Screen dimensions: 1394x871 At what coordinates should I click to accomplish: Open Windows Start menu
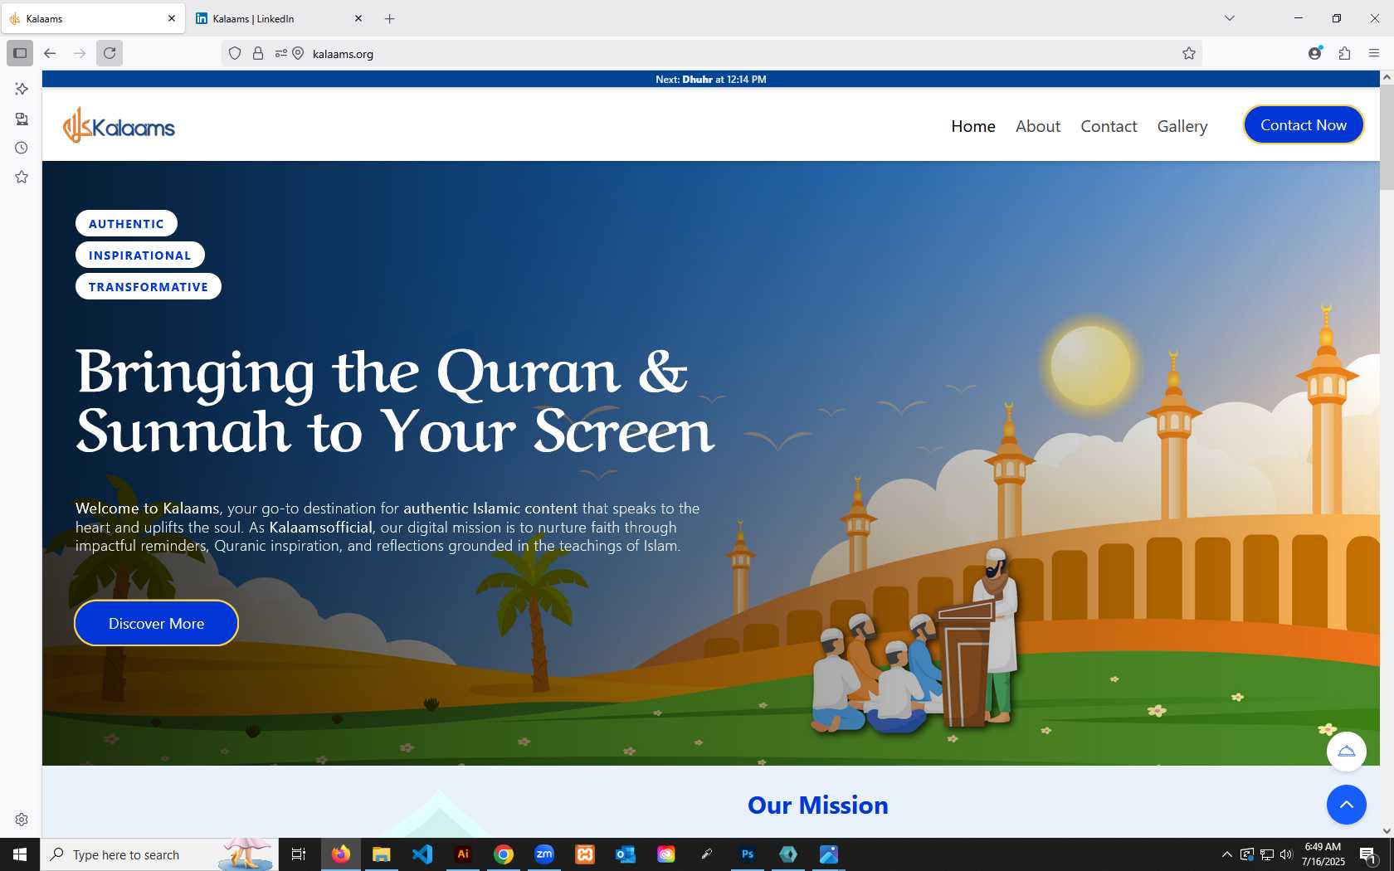point(20,854)
